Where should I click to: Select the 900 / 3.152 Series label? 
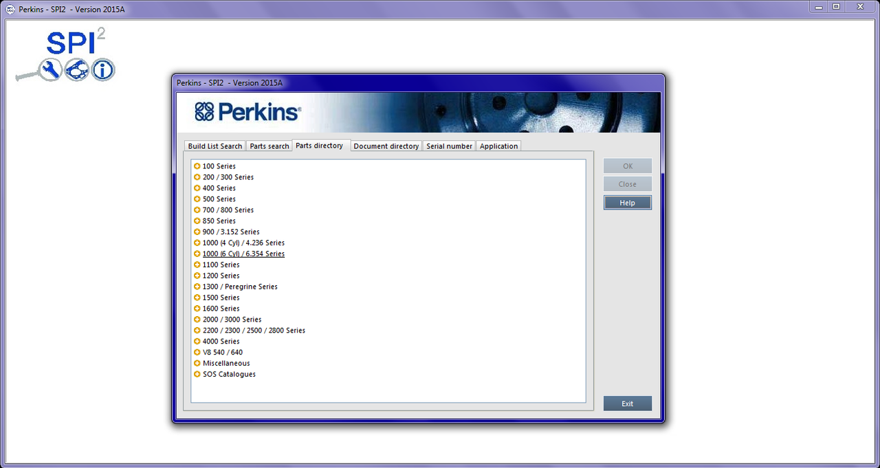coord(231,232)
